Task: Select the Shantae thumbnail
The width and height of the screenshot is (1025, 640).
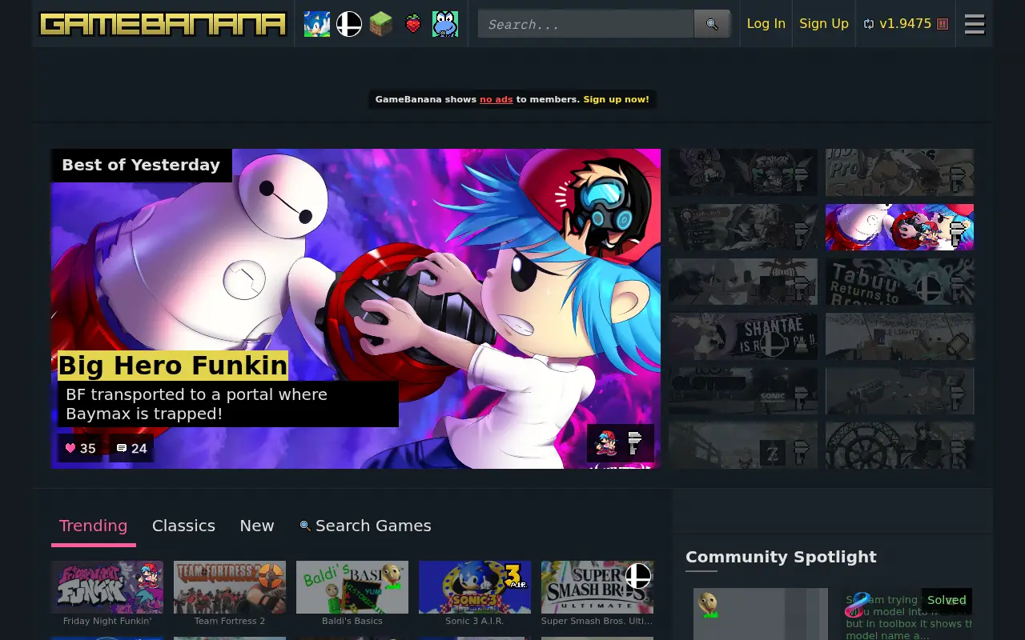Action: pos(743,336)
